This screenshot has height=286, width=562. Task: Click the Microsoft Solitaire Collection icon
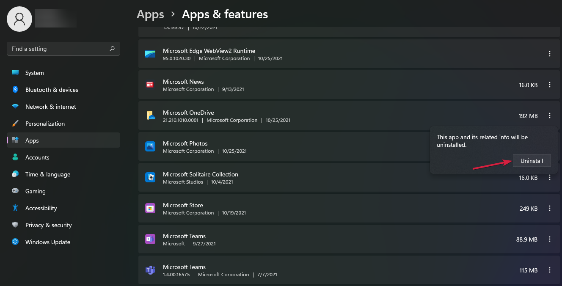pos(150,177)
